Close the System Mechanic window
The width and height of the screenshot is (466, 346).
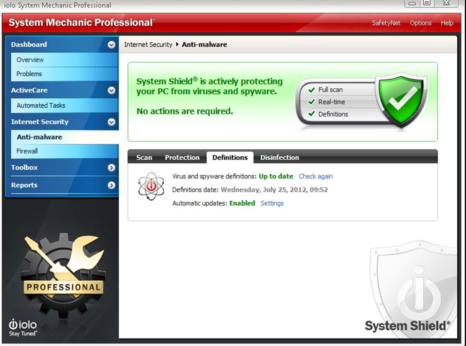[446, 3]
